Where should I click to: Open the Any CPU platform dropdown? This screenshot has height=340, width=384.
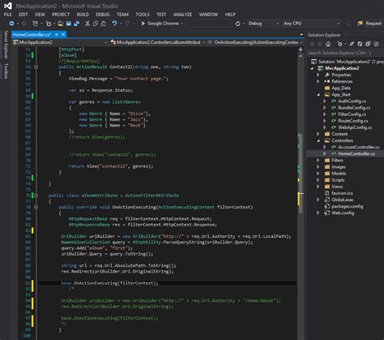tap(311, 24)
